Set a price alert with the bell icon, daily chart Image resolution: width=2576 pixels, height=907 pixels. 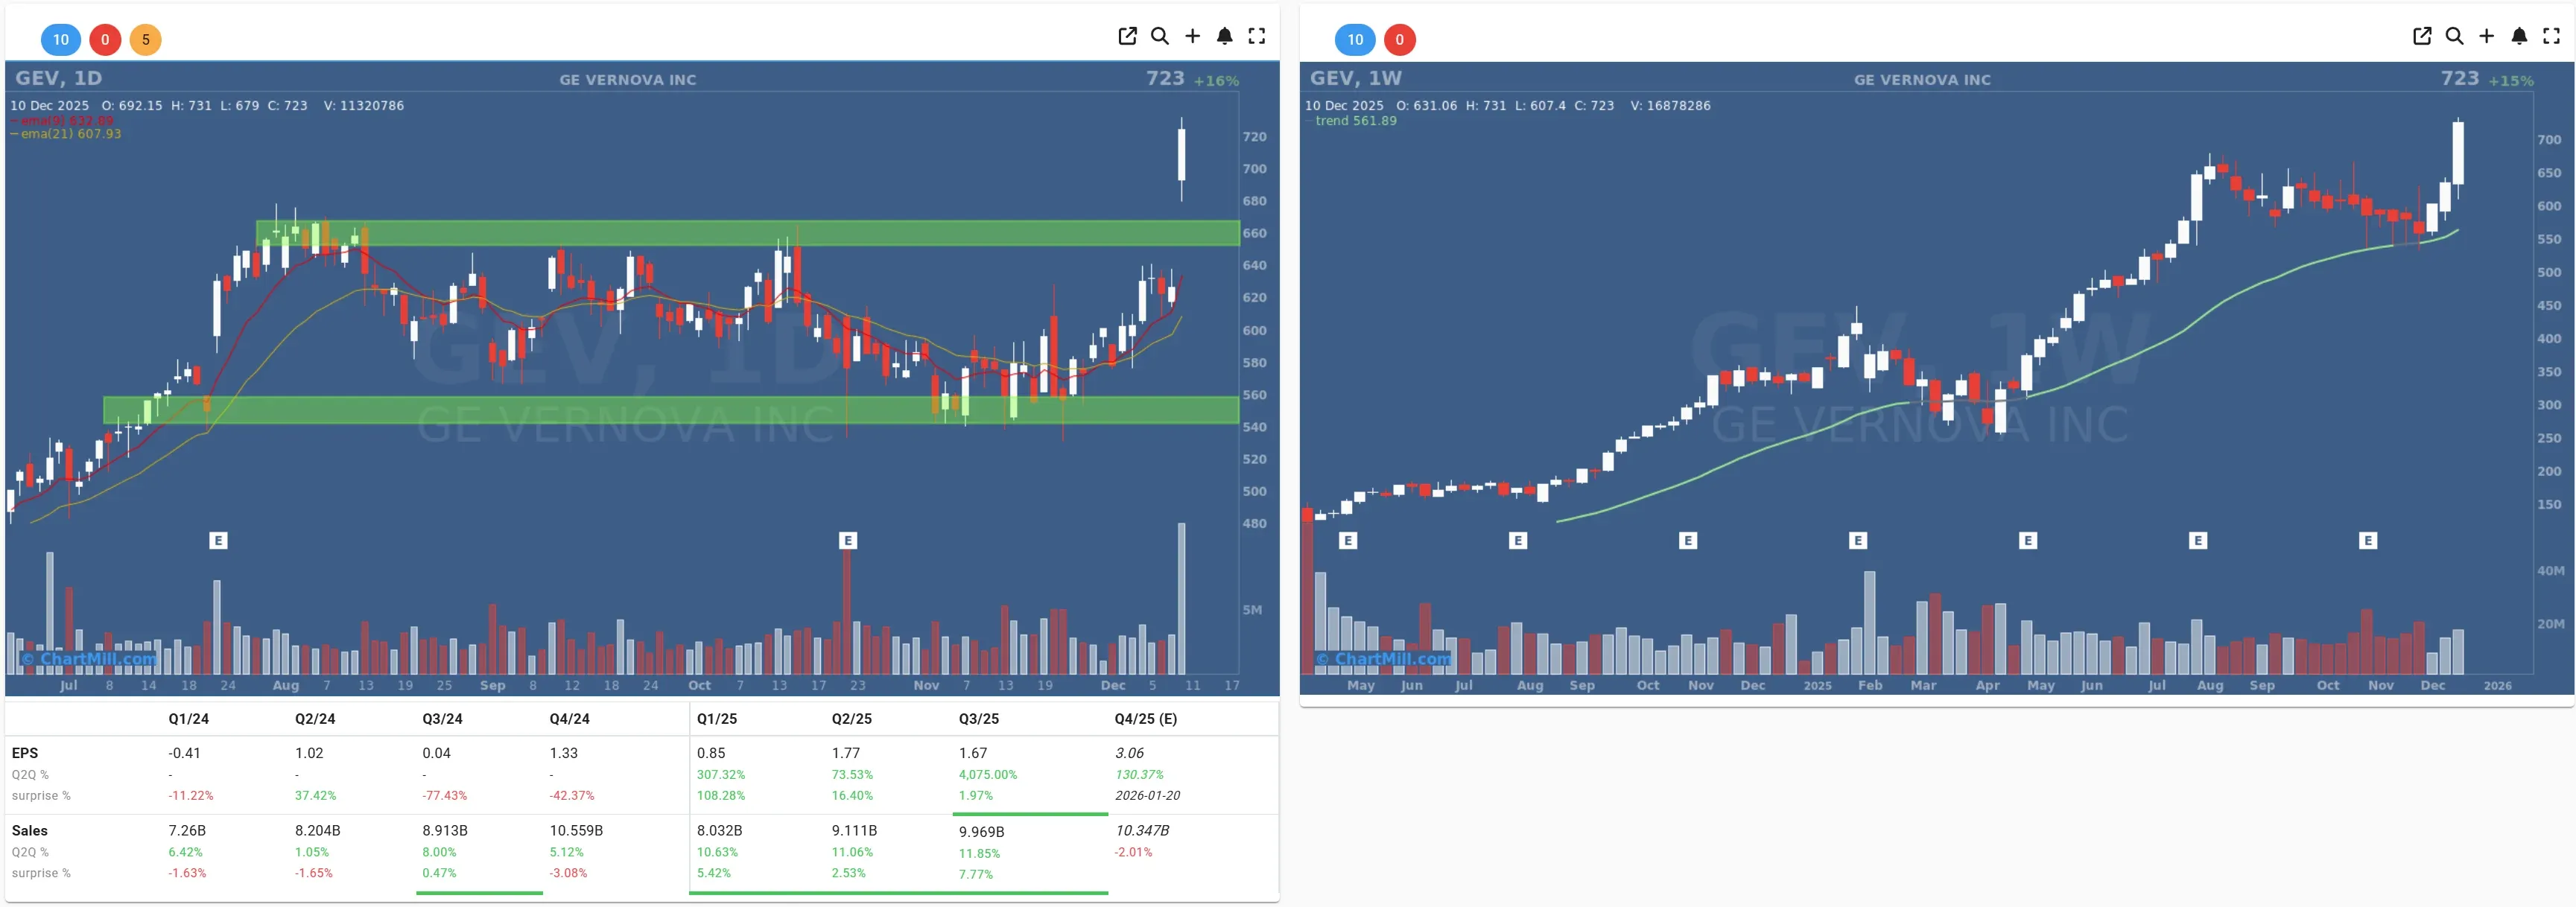click(x=1225, y=36)
